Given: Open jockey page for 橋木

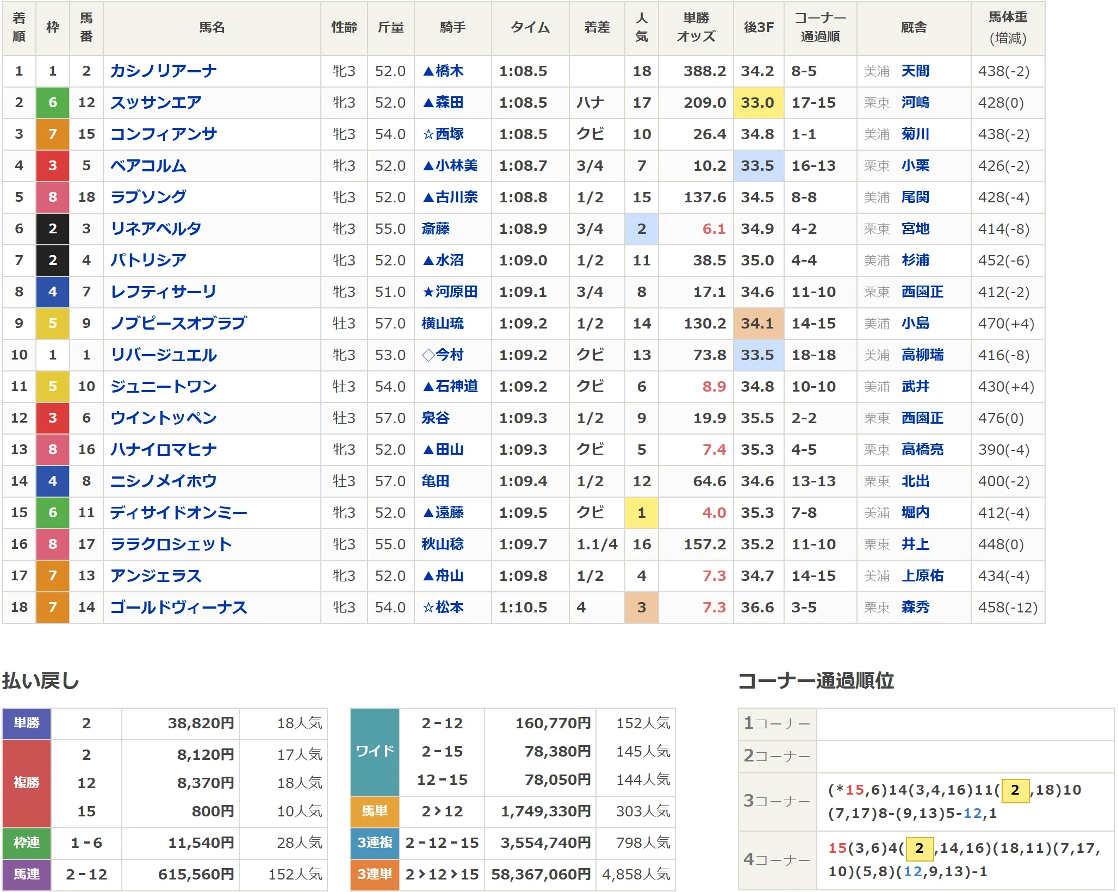Looking at the screenshot, I should pos(449,71).
